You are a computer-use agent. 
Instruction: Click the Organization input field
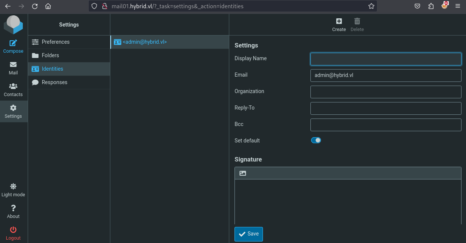click(x=386, y=92)
